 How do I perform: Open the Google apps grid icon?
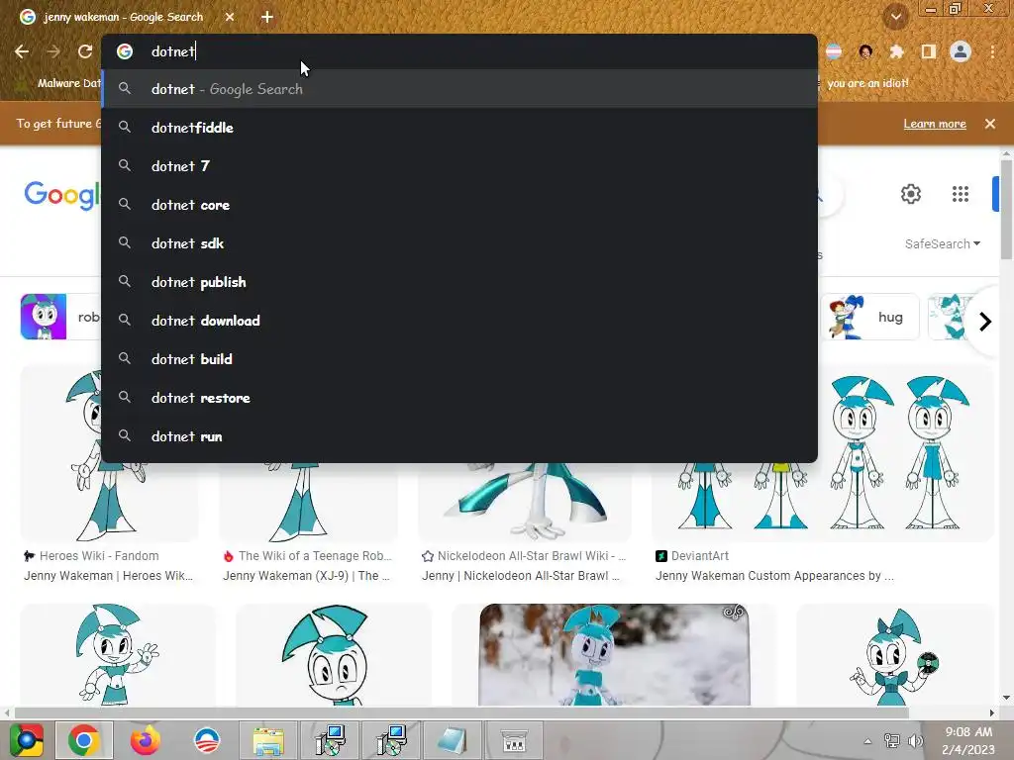(961, 194)
